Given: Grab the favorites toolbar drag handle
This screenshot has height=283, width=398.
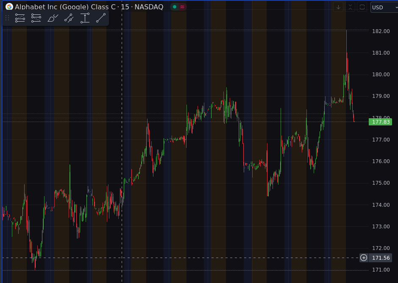Looking at the screenshot, I should [x=7, y=18].
